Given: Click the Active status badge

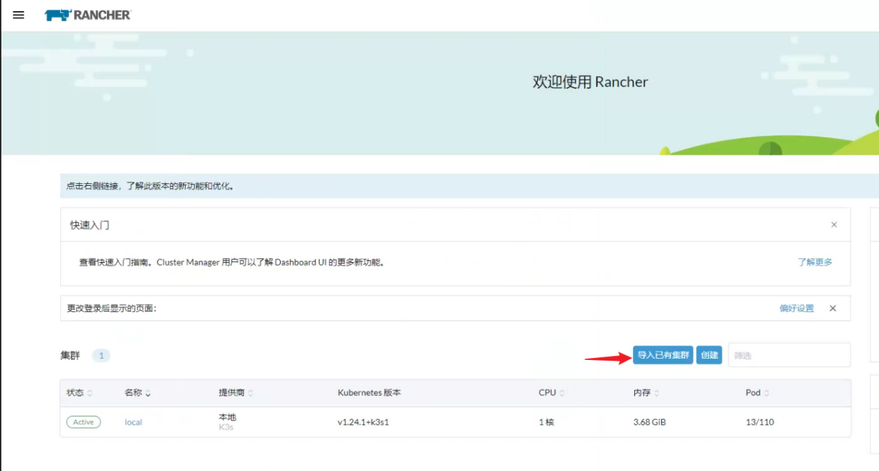Looking at the screenshot, I should point(83,422).
